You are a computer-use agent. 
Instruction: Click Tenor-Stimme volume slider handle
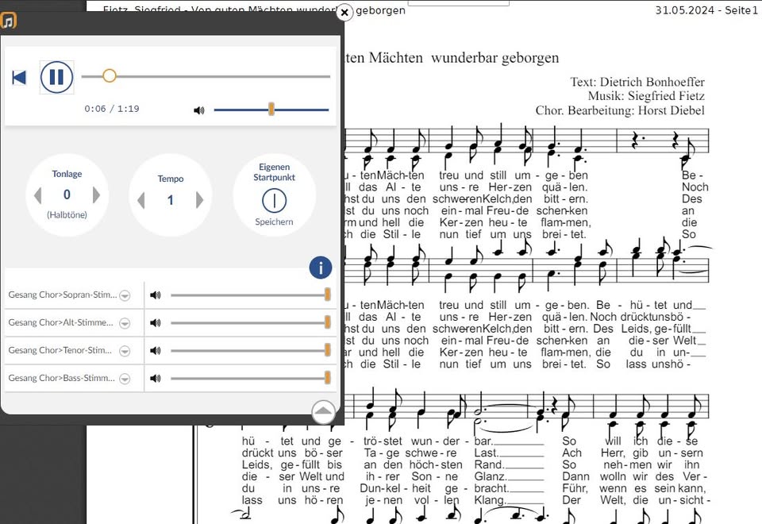(328, 349)
